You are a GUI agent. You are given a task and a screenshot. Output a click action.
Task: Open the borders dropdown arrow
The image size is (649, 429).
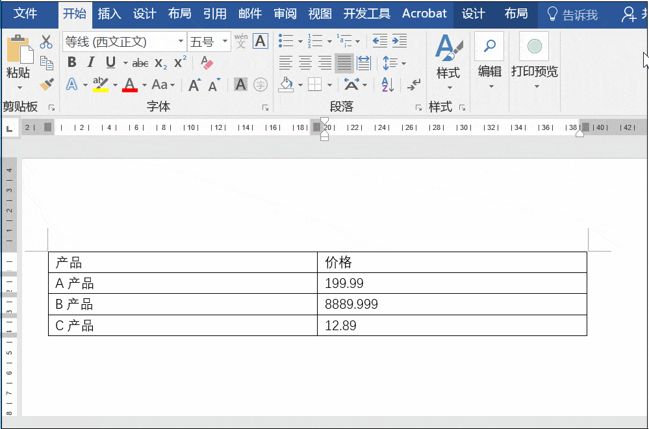[329, 85]
